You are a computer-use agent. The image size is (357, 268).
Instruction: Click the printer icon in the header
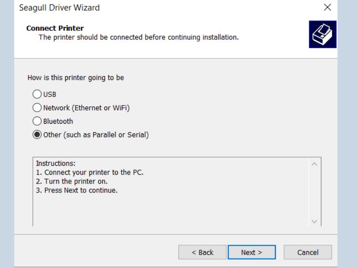click(322, 34)
